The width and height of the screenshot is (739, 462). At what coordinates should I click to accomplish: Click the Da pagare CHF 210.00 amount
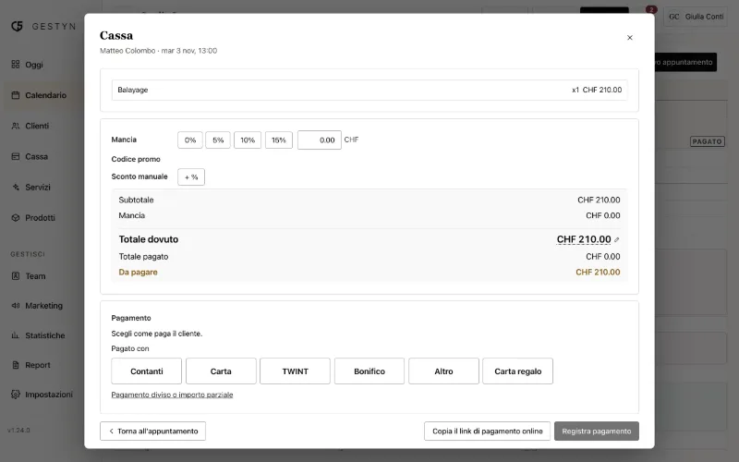598,272
